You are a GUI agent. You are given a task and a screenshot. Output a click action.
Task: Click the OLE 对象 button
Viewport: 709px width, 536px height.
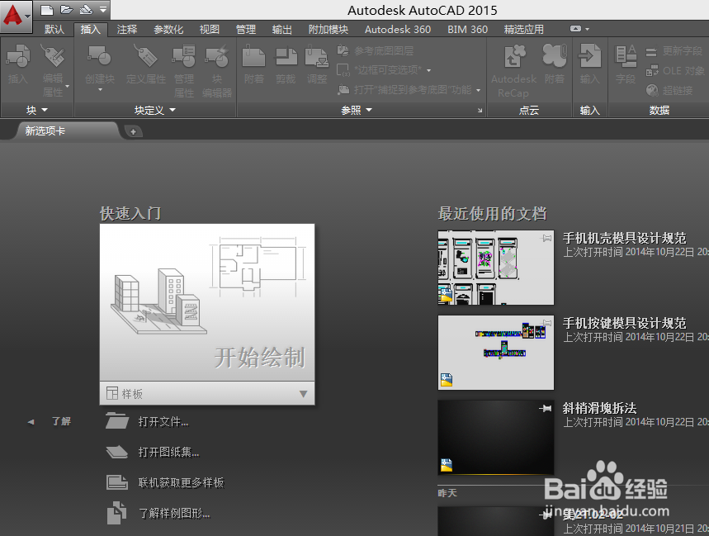click(x=675, y=70)
